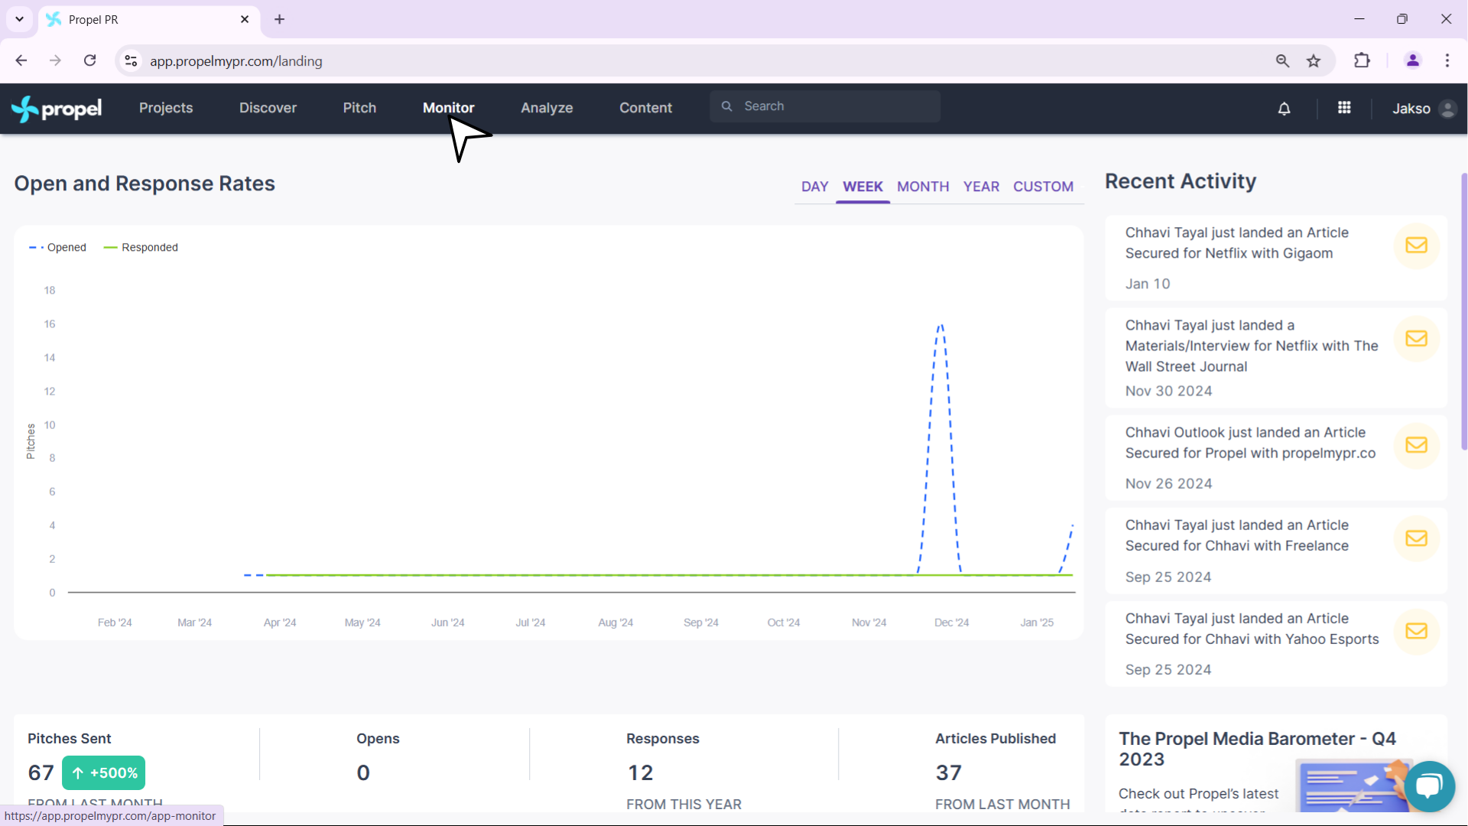Open the Monitor menu
The height and width of the screenshot is (826, 1468).
pyautogui.click(x=448, y=108)
